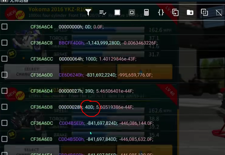Open the calculator icon
This screenshot has width=225, height=155.
[x=146, y=12]
